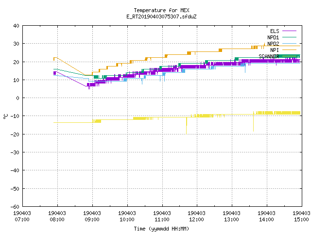Image resolution: width=311 pixels, height=233 pixels.
Task: Click the orange NPI peak near 08:00
Action: click(55, 58)
